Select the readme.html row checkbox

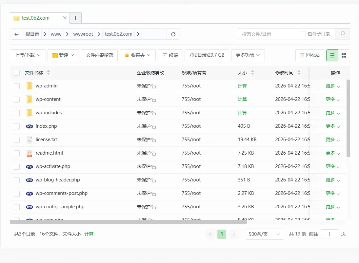coord(17,153)
